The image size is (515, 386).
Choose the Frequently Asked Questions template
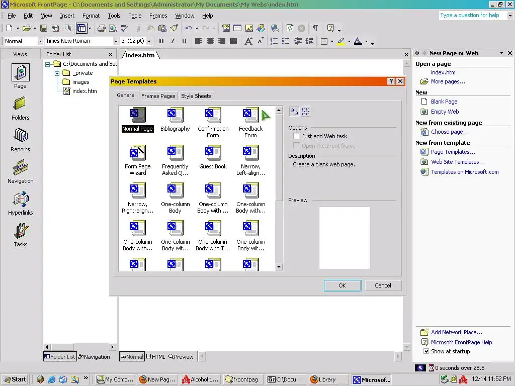[x=175, y=160]
